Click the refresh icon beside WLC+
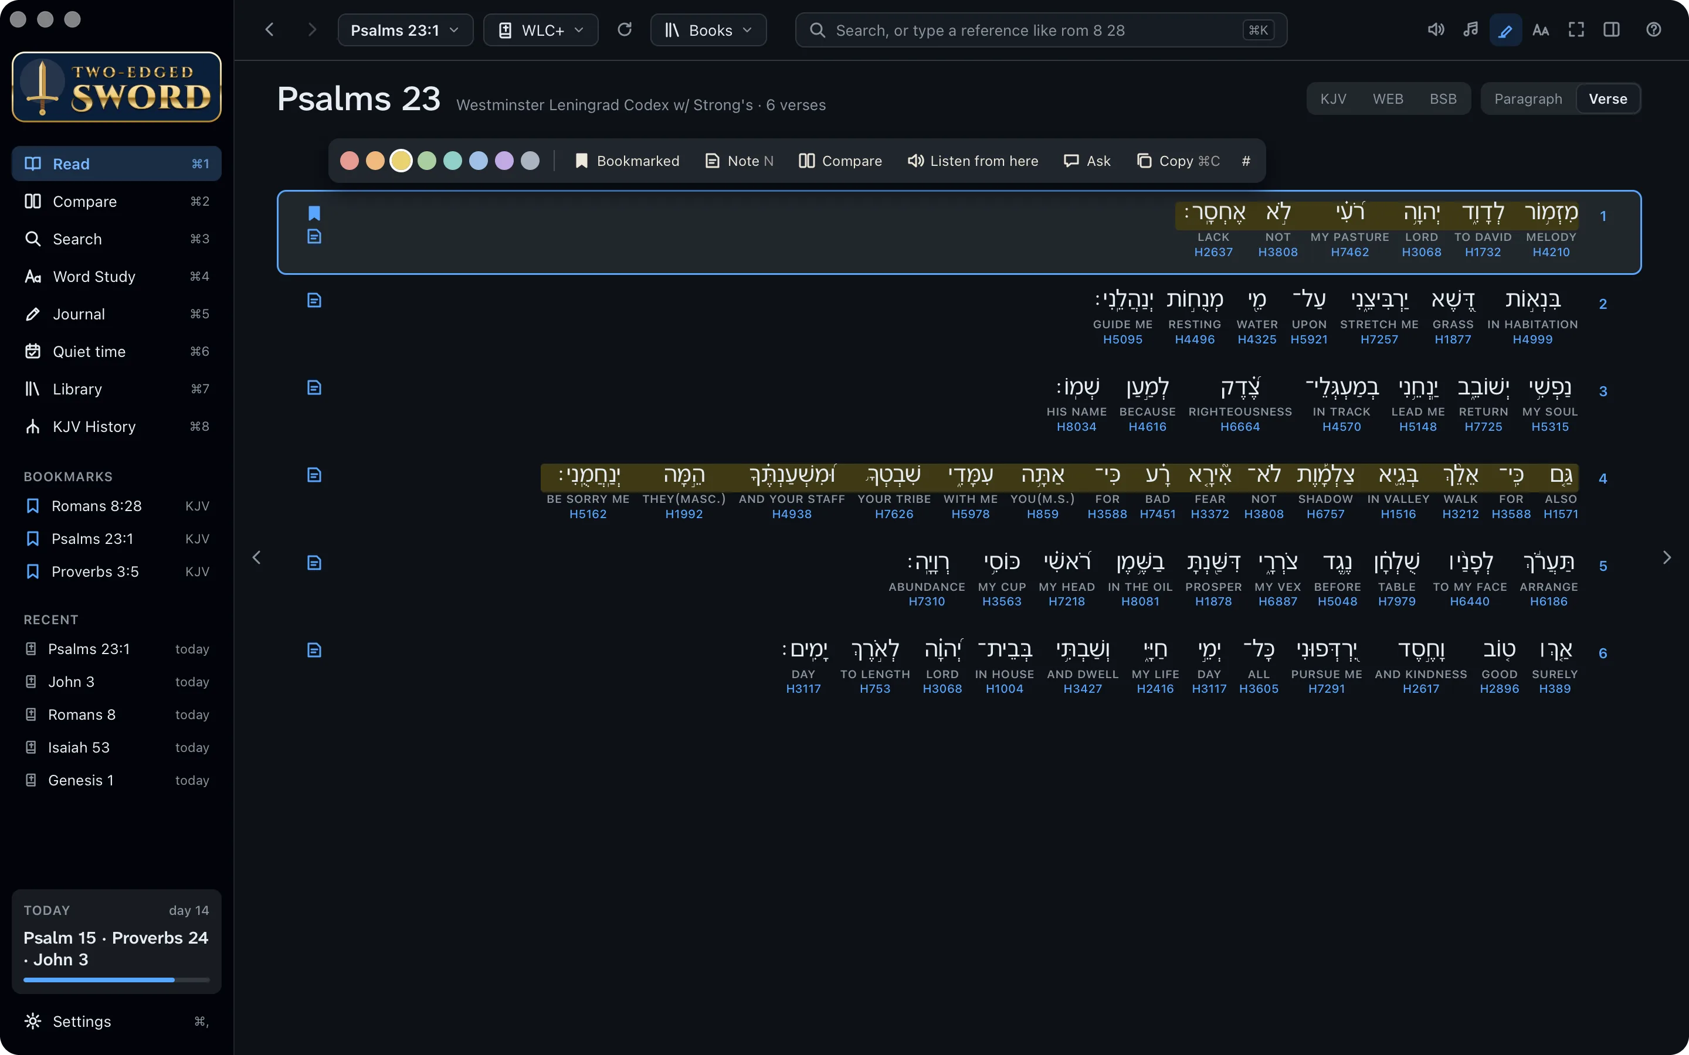This screenshot has width=1689, height=1055. 625,30
